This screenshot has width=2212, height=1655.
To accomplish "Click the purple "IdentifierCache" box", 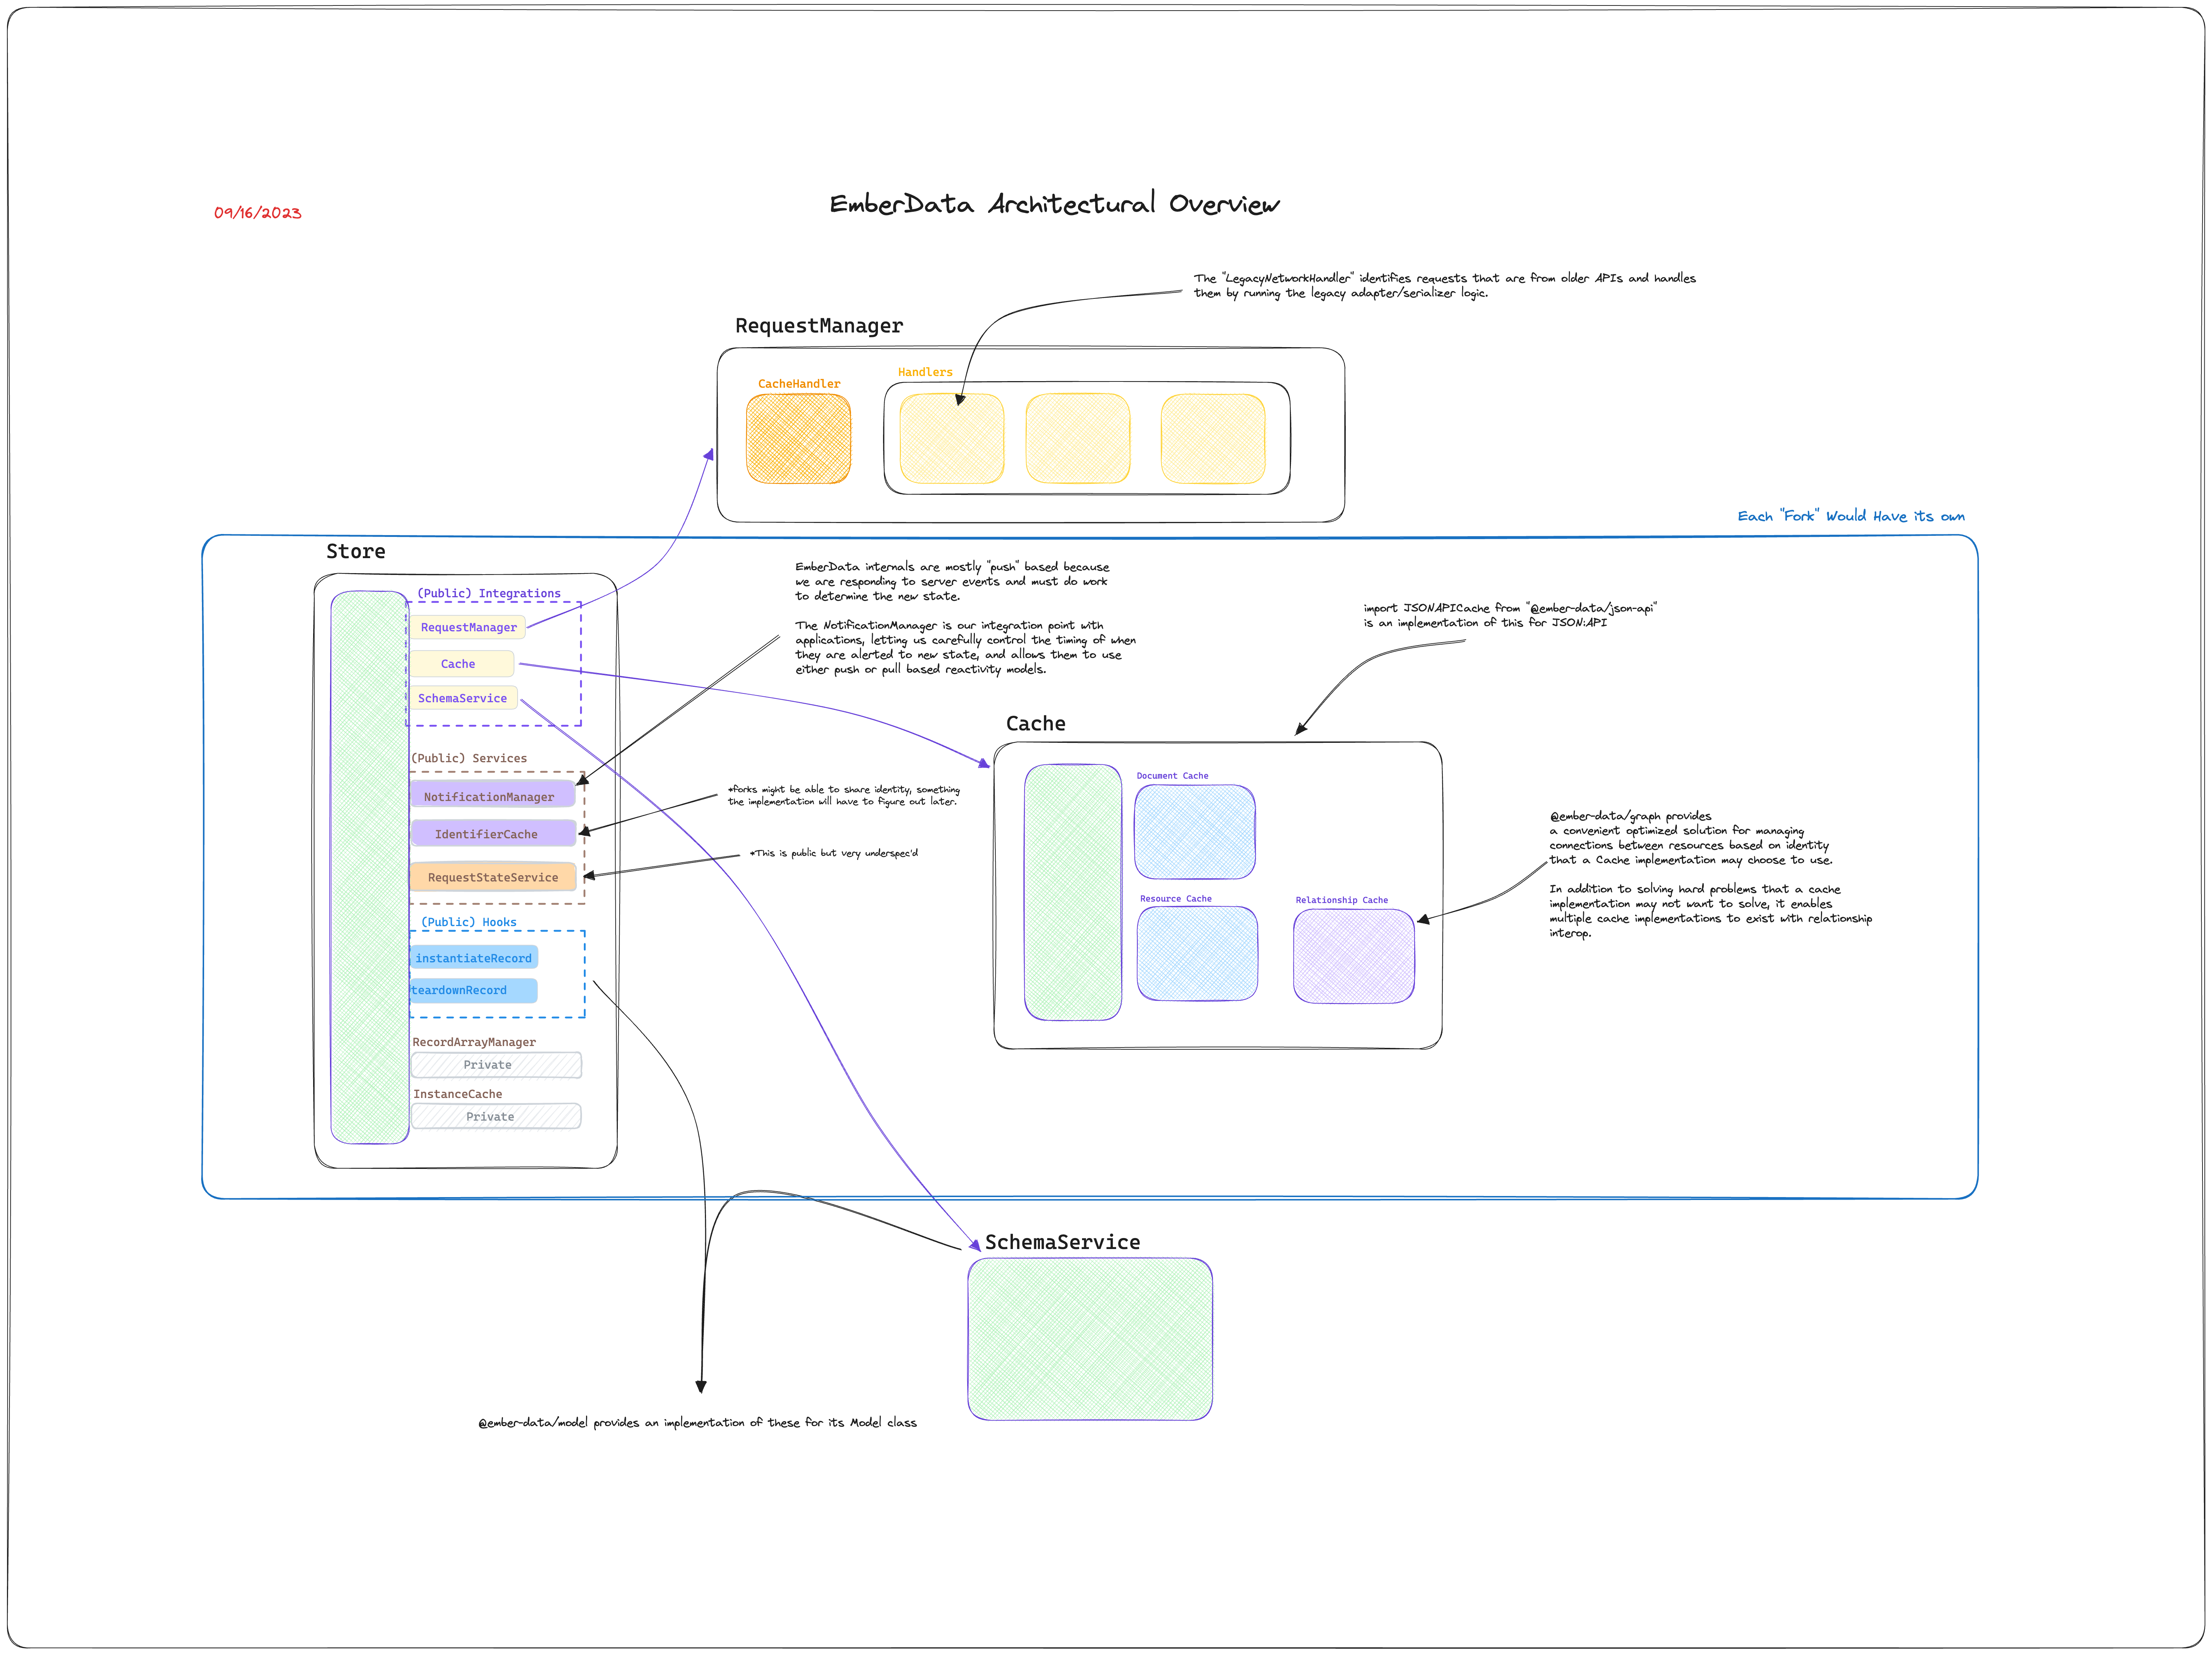I will (x=493, y=833).
